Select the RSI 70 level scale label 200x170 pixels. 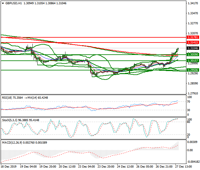[188, 102]
